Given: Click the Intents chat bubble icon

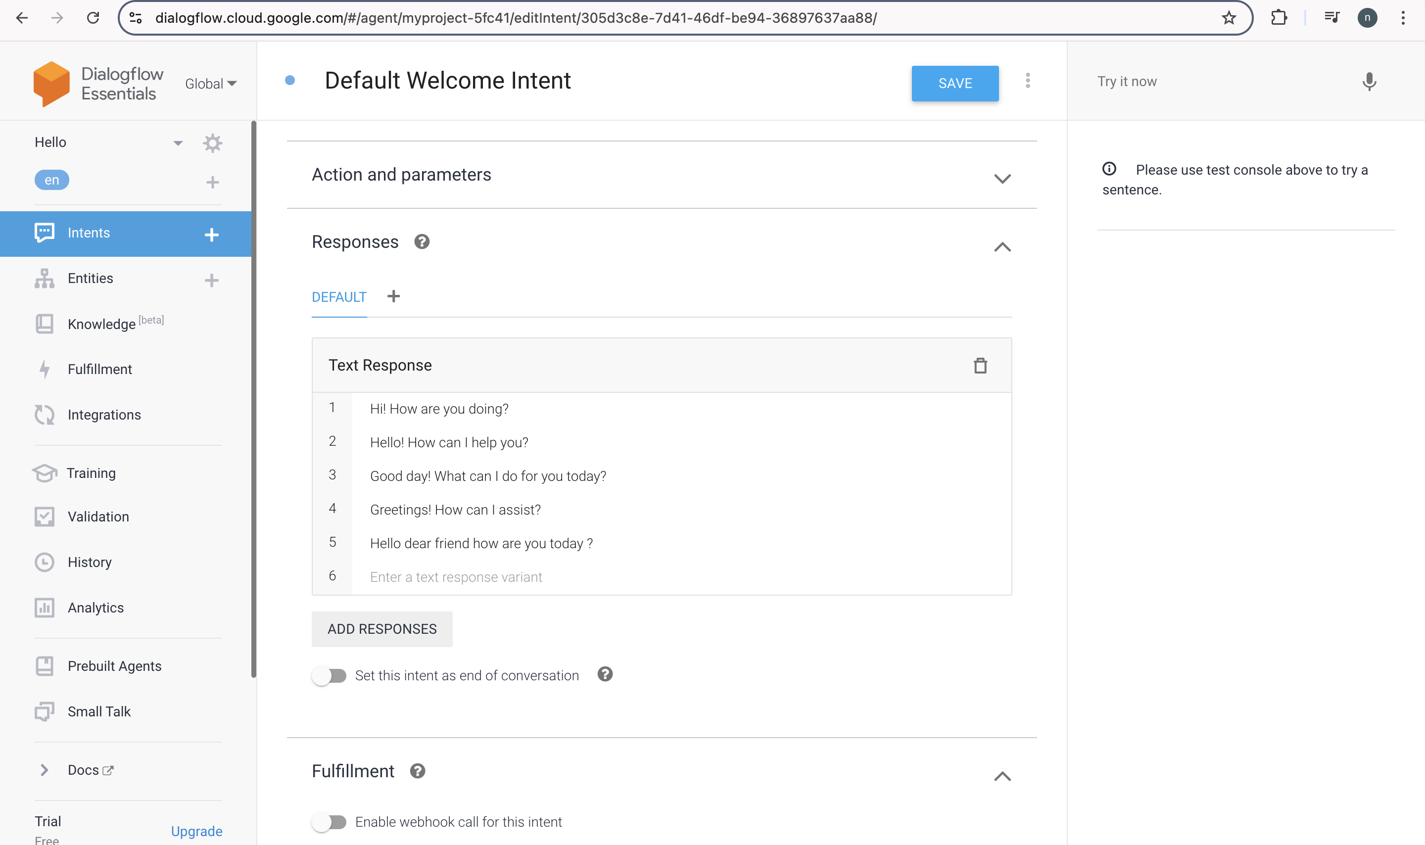Looking at the screenshot, I should click(45, 233).
